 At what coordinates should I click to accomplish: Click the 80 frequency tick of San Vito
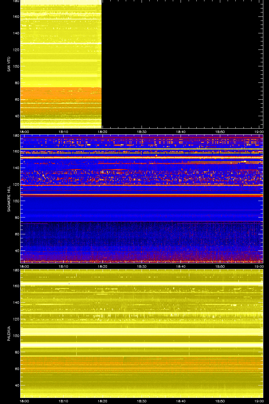click(x=17, y=83)
